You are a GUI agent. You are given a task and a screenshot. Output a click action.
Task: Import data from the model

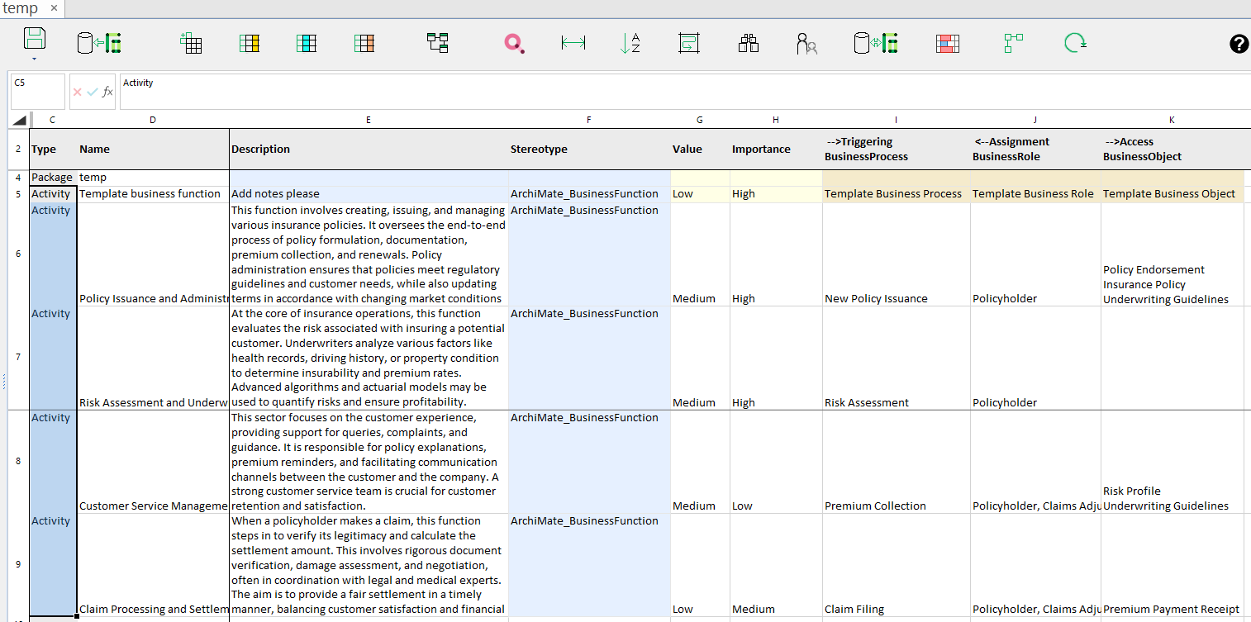click(x=98, y=43)
